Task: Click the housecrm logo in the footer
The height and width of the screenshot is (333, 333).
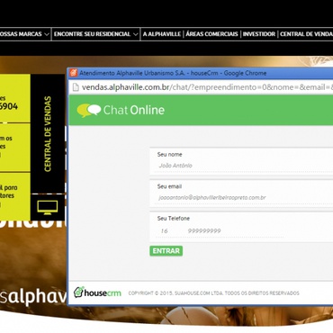Action: tap(97, 292)
